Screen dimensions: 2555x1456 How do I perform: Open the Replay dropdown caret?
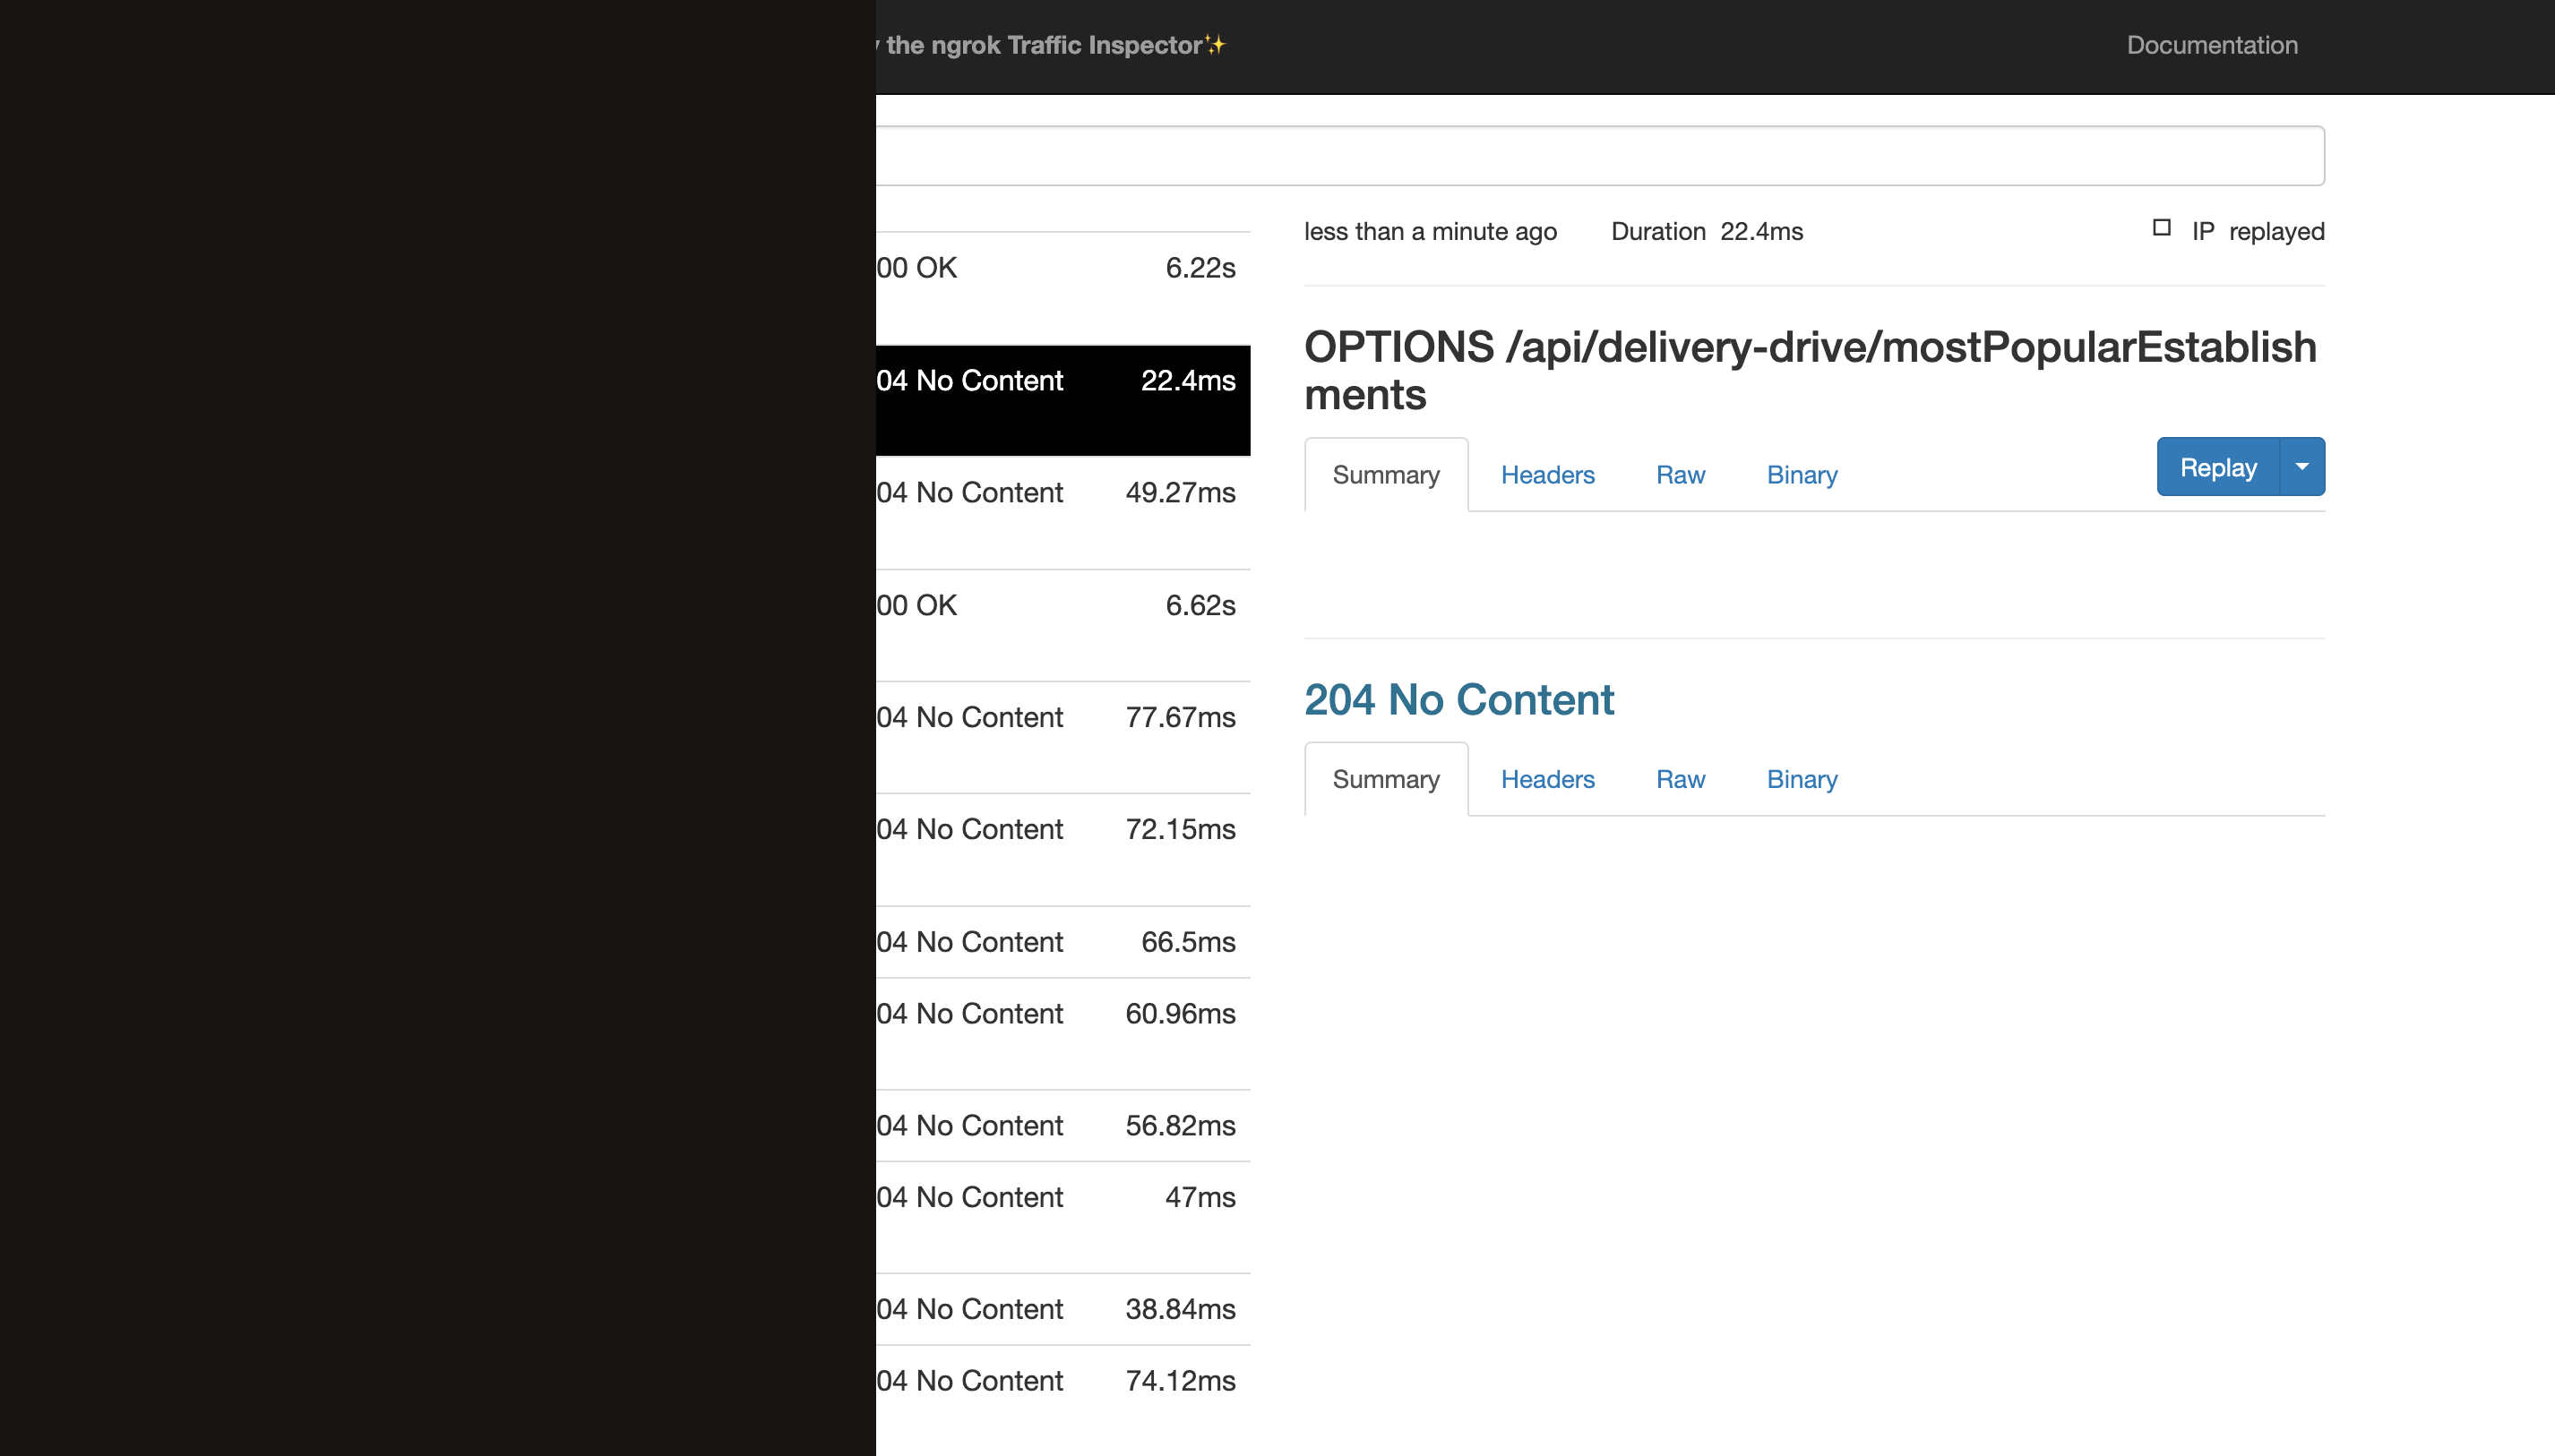pyautogui.click(x=2301, y=467)
